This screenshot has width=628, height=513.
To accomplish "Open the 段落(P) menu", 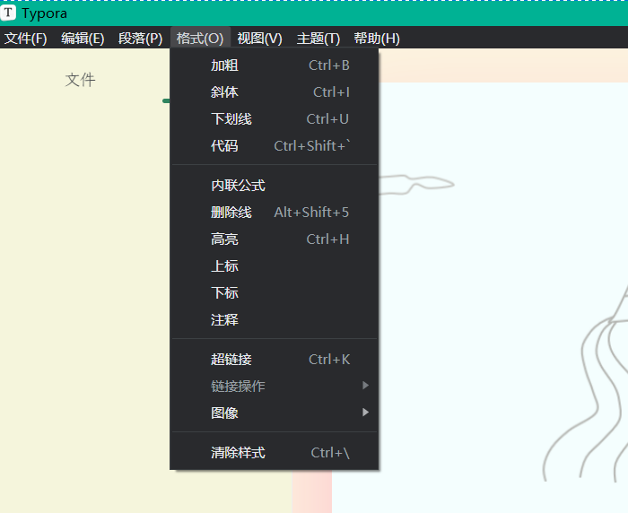I will [x=140, y=39].
